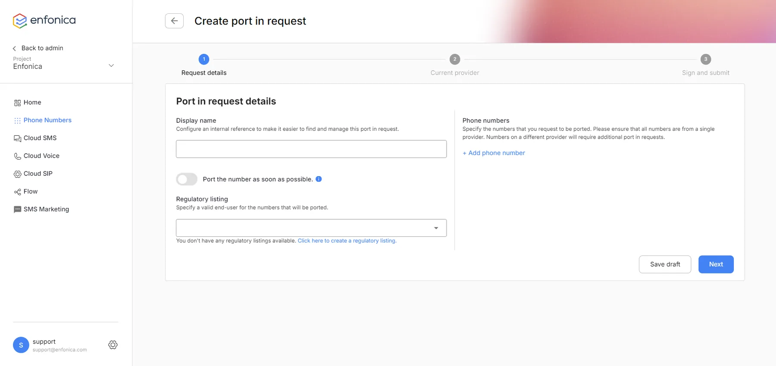This screenshot has width=776, height=366.
Task: Click the 'Port in request details' heading
Action: point(226,101)
